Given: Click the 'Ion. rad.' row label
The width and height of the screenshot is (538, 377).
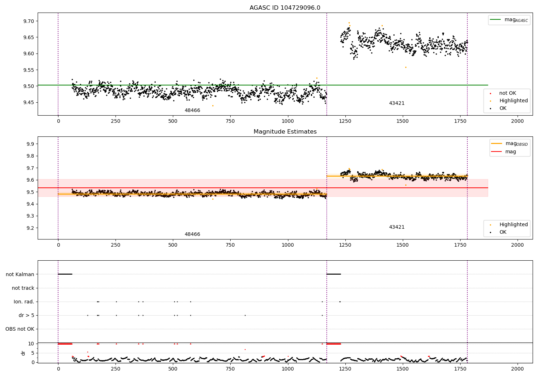Looking at the screenshot, I should 24,302.
